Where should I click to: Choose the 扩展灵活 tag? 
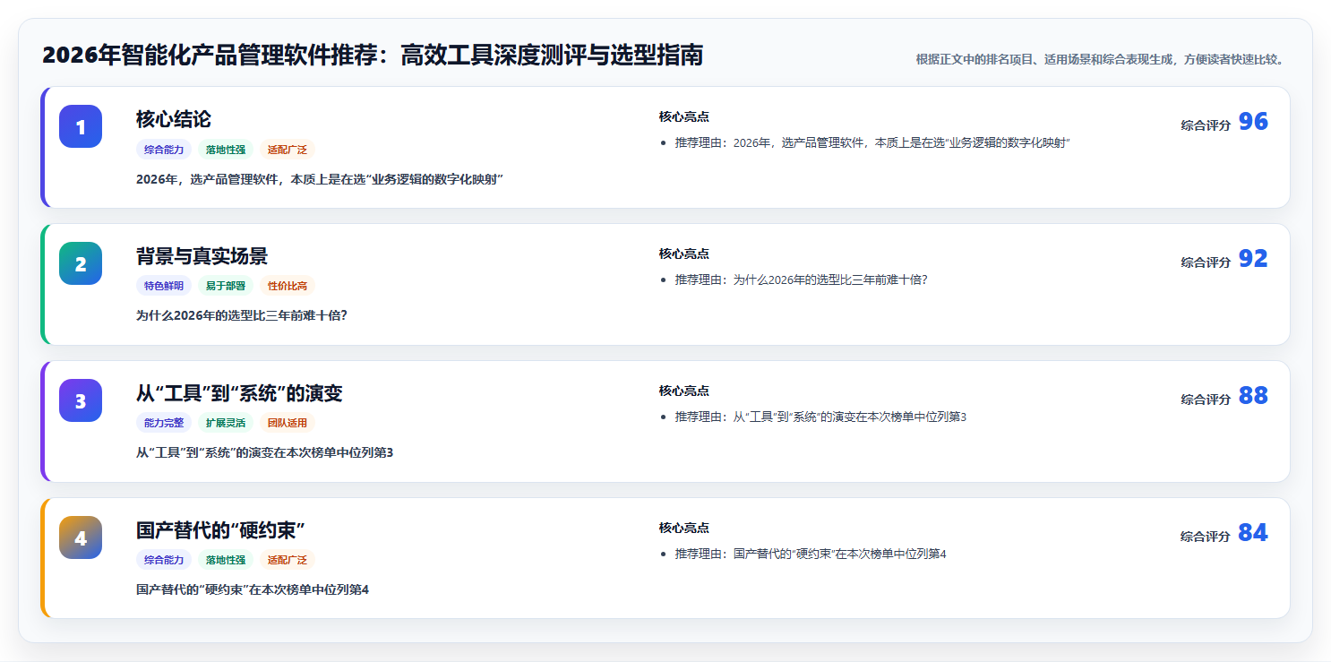[226, 423]
